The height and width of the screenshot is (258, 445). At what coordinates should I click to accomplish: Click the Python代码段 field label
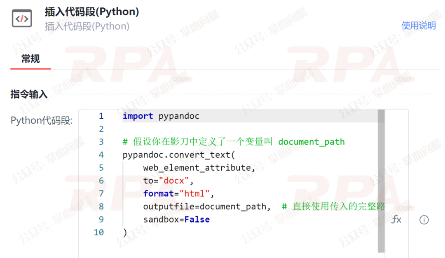tap(41, 120)
